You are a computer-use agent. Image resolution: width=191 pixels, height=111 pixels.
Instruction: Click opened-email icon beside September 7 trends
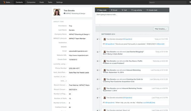[98, 89]
